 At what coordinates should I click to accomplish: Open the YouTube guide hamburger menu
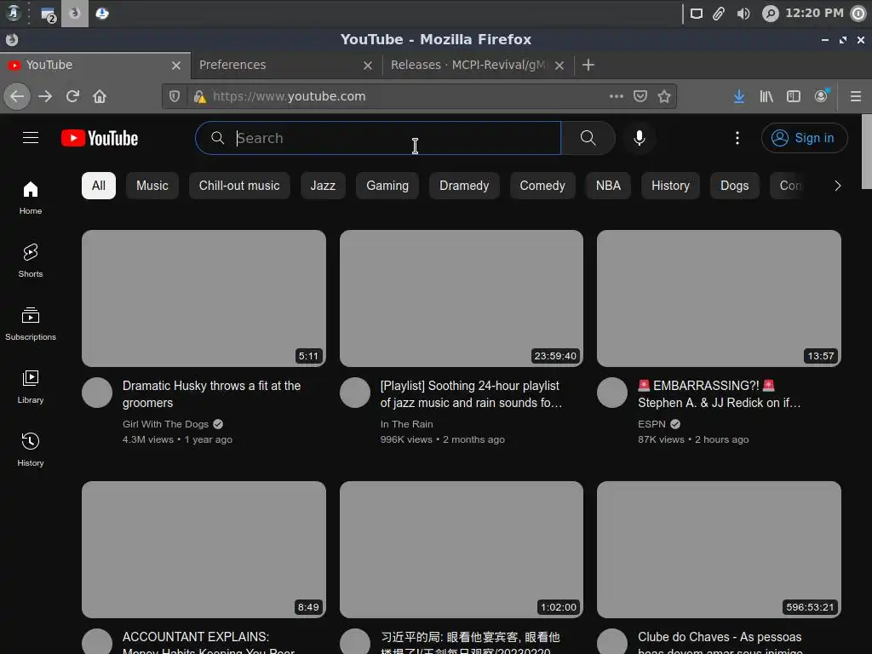tap(31, 137)
